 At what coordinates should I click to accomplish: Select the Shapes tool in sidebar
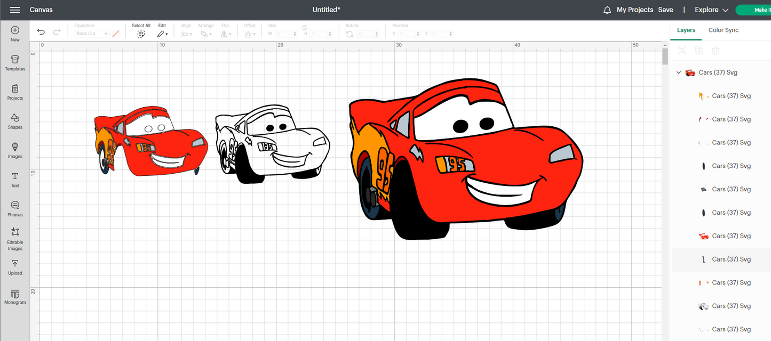point(15,121)
